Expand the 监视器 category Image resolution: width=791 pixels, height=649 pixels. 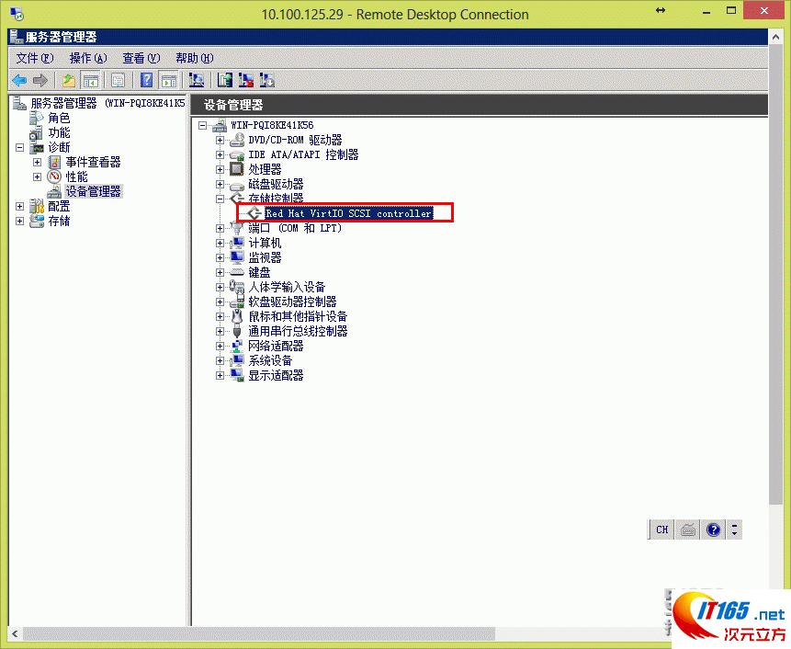(x=220, y=257)
